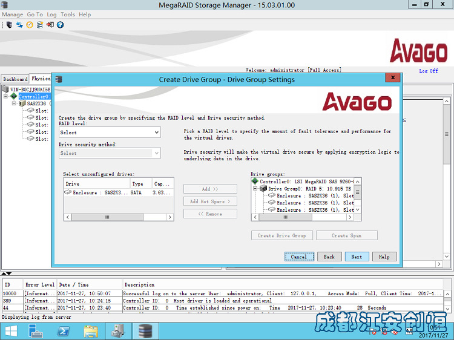Open Server Manager from the taskbar
The height and width of the screenshot is (340, 454).
click(x=36, y=331)
